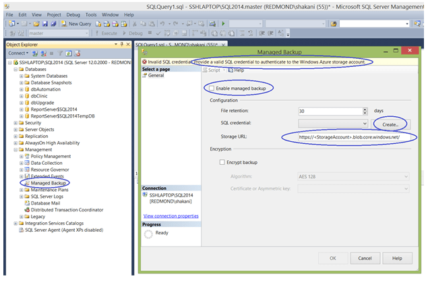Expand the System Databases node
428x281 pixels.
click(22, 76)
